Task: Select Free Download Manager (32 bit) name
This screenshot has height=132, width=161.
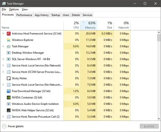Action: click(31, 91)
